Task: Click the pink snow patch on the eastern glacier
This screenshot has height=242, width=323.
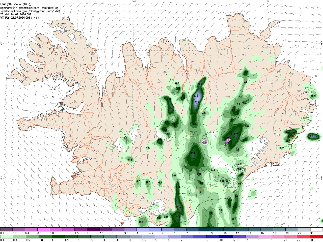Action: click(228, 141)
